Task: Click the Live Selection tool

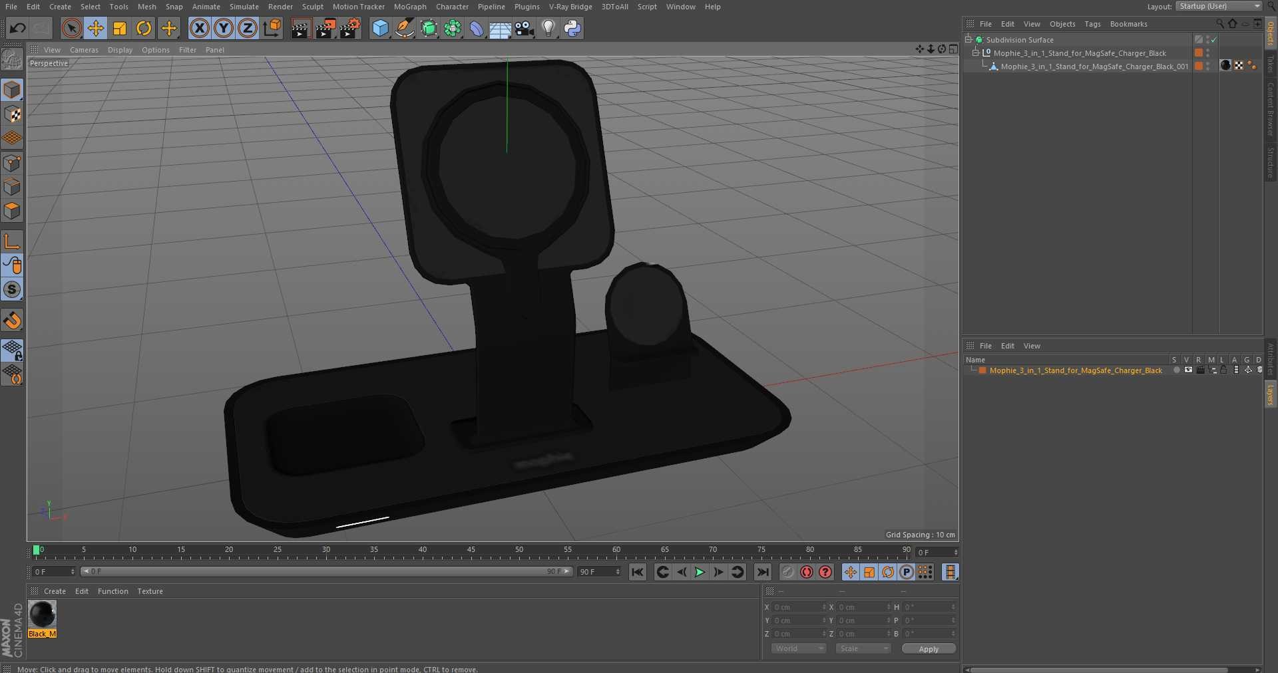Action: click(72, 28)
